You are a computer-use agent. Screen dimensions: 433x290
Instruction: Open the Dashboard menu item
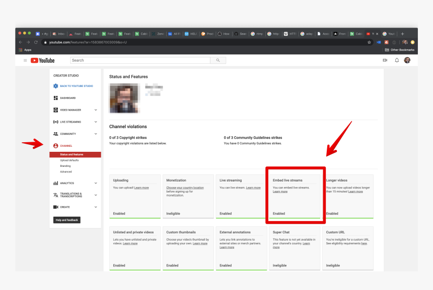tap(67, 98)
